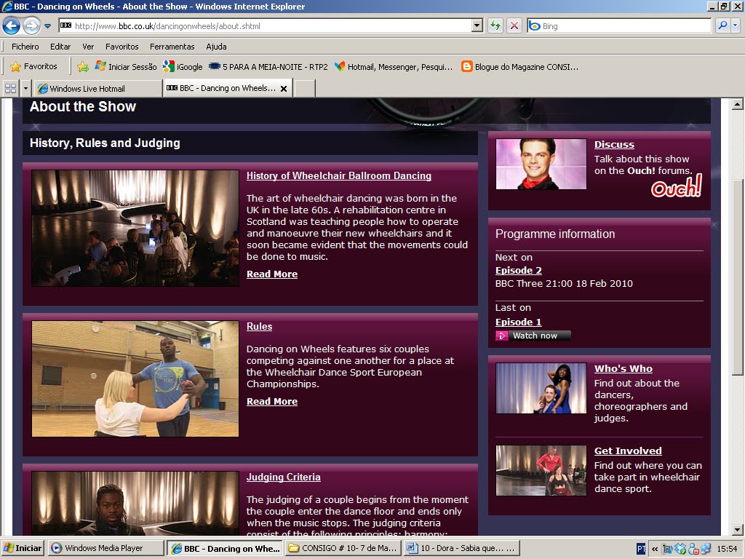This screenshot has height=559, width=745.
Task: Click the Quick Tabs grid icon
Action: (x=10, y=88)
